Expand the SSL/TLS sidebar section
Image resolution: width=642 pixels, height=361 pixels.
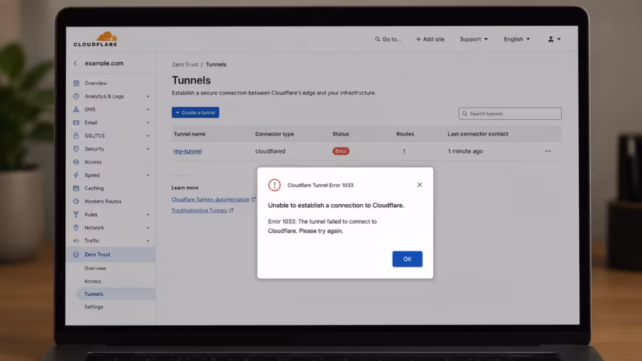click(x=148, y=136)
